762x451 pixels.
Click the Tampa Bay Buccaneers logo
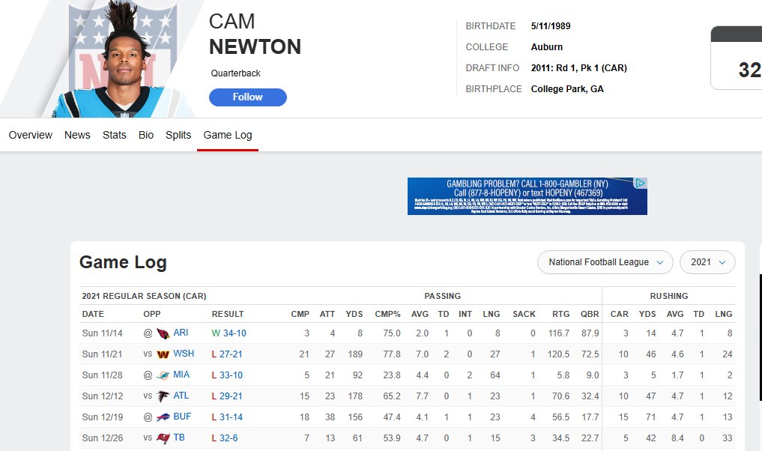coord(163,438)
